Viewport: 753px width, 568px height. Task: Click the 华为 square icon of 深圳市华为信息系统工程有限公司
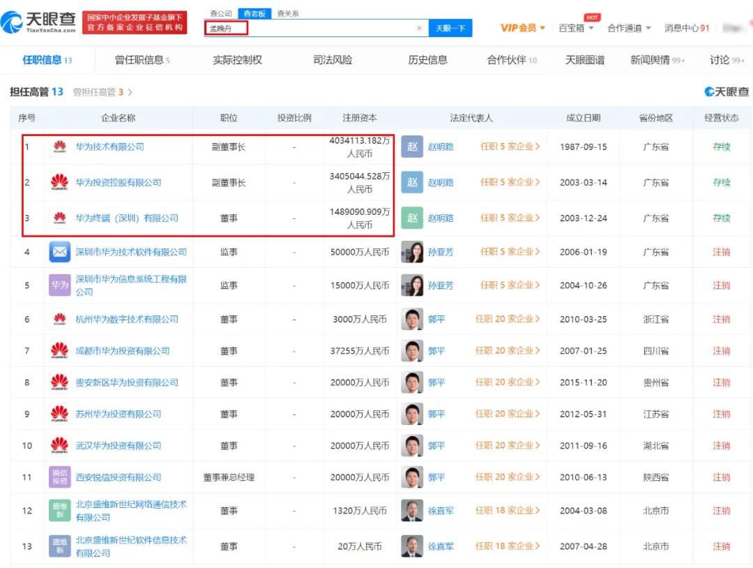click(60, 285)
